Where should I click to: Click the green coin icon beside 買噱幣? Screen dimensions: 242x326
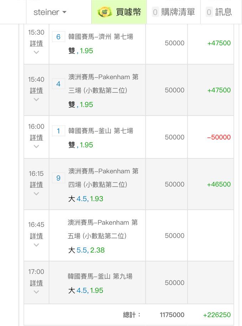104,12
